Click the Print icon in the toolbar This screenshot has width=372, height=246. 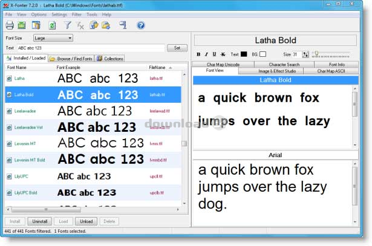[x=10, y=25]
